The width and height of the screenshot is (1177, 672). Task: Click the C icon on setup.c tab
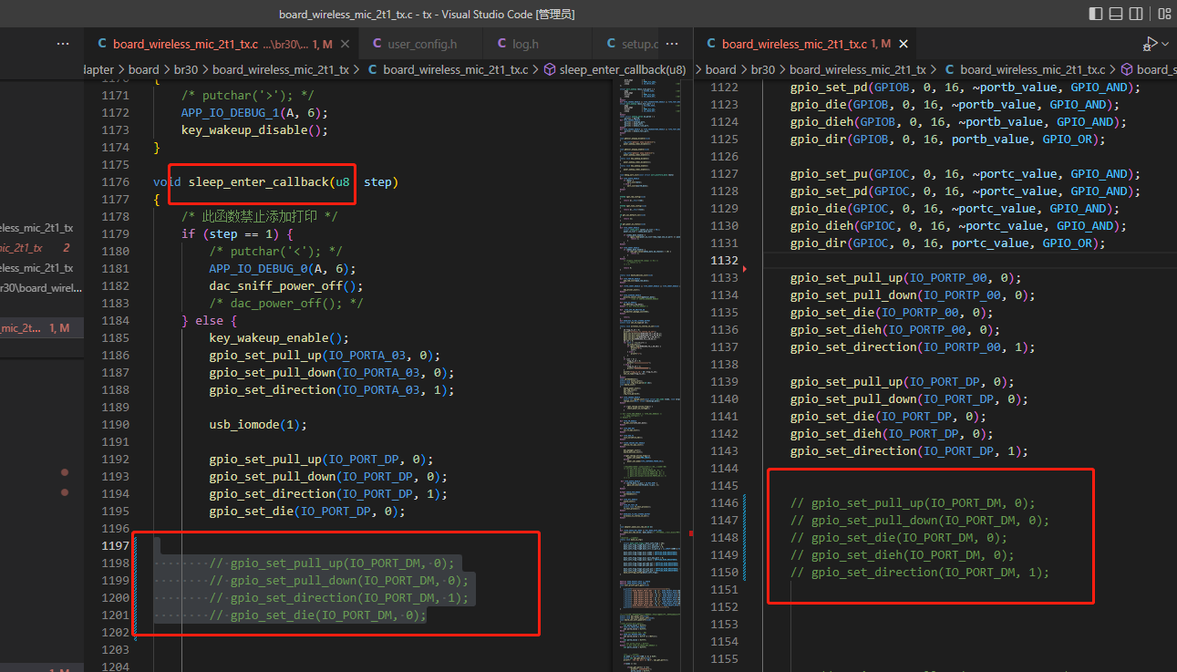(x=611, y=44)
